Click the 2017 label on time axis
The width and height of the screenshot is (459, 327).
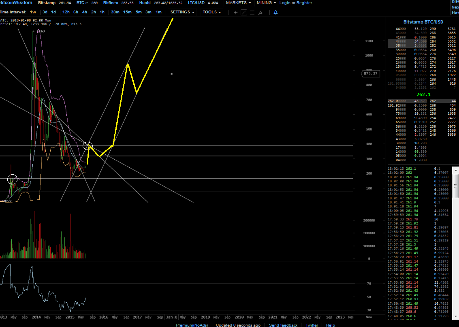point(137,317)
